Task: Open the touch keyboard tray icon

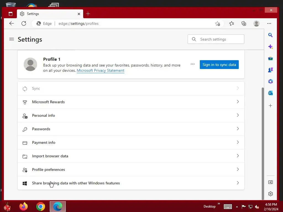Action: click(x=228, y=206)
